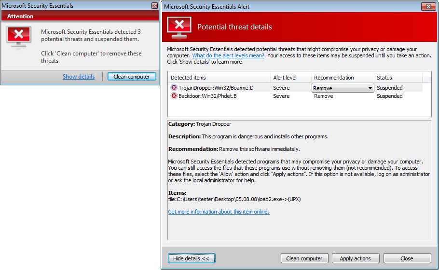Click the Remove recommendation for Backdoor:Win32/Phdet.B
The width and height of the screenshot is (439, 270).
324,96
